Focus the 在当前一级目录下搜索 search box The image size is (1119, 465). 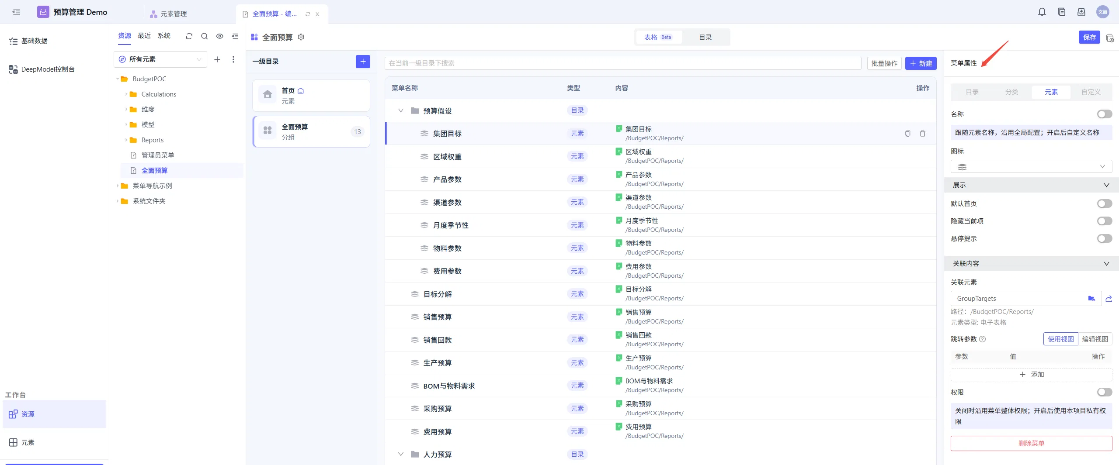pyautogui.click(x=623, y=63)
